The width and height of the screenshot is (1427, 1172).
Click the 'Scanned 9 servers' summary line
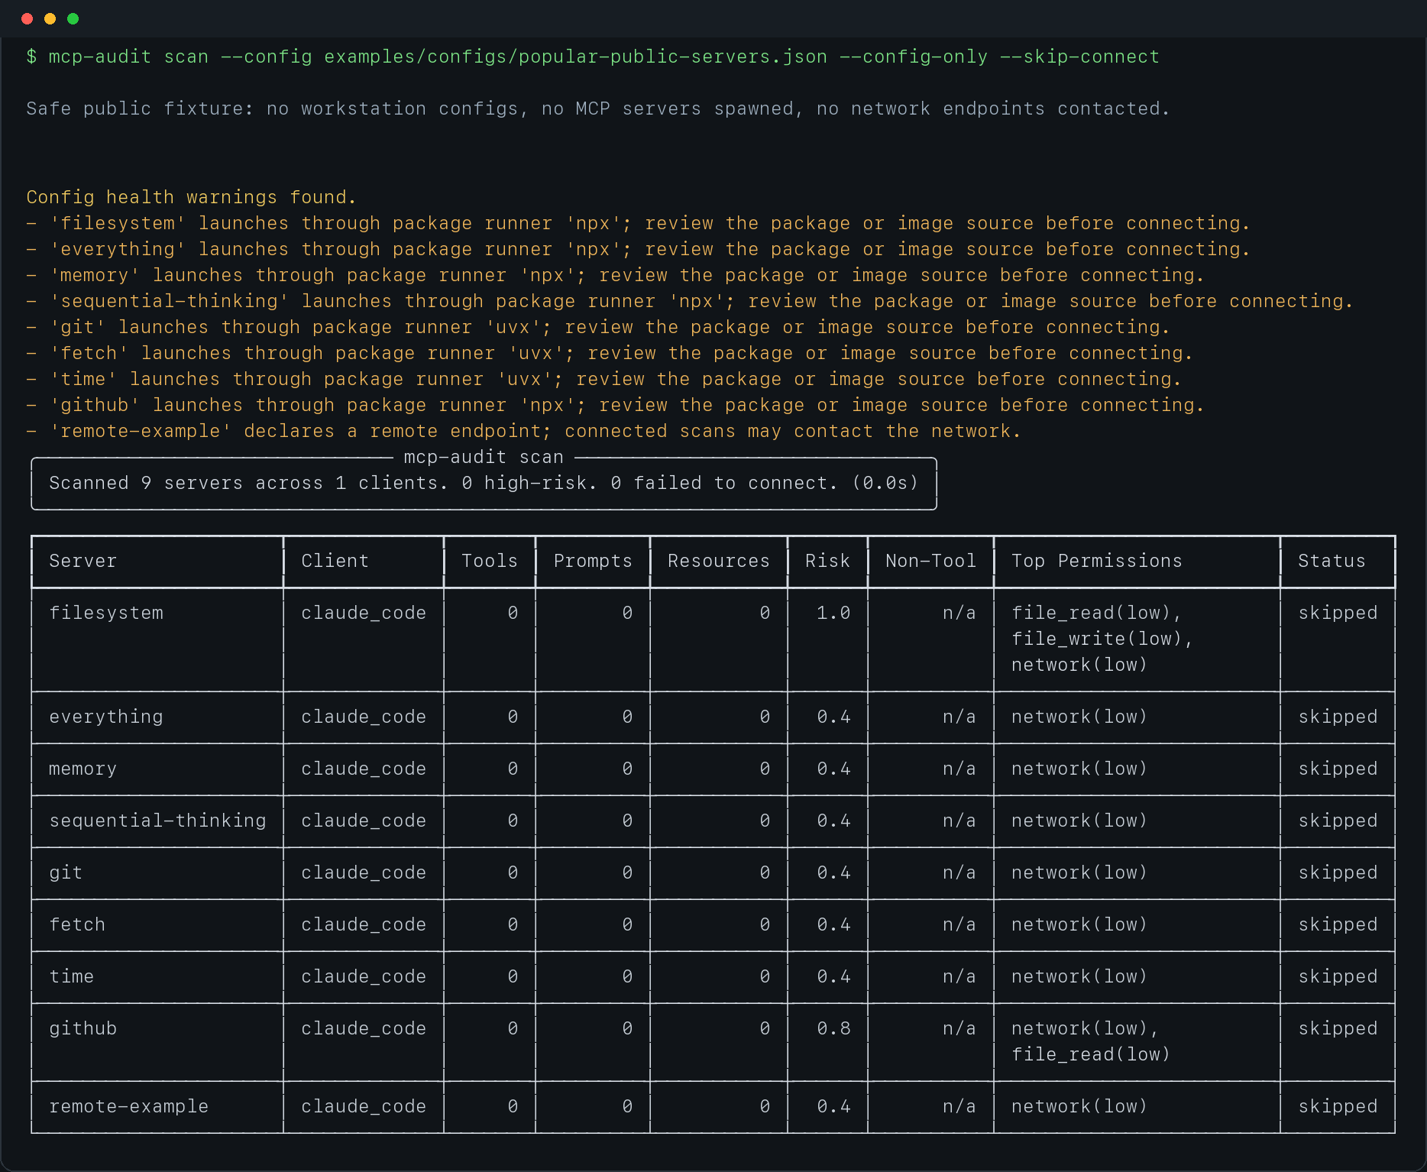coord(484,483)
